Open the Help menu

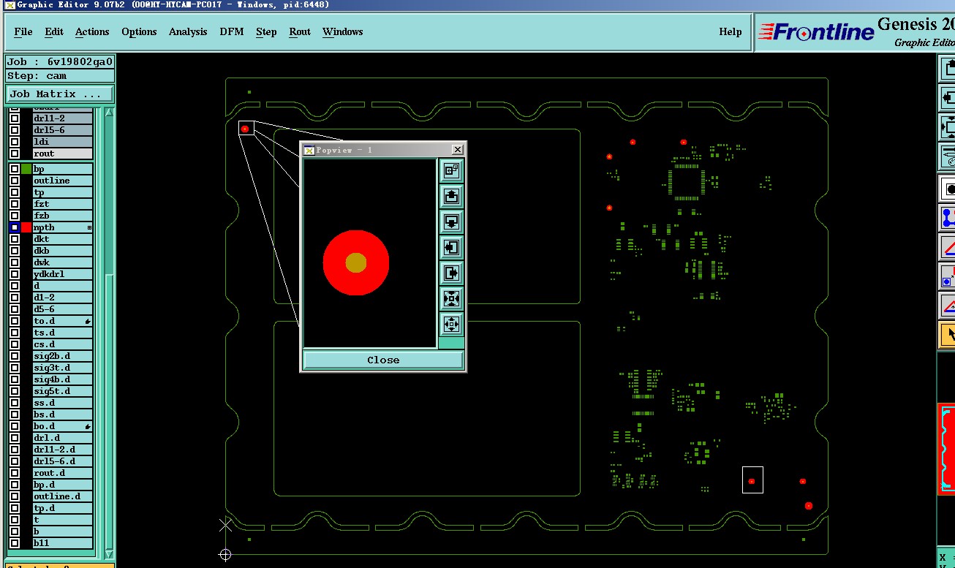[x=731, y=31]
